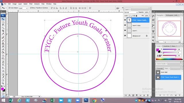
Task: Select the Pen tool in the toolbox
Action: tap(3, 62)
